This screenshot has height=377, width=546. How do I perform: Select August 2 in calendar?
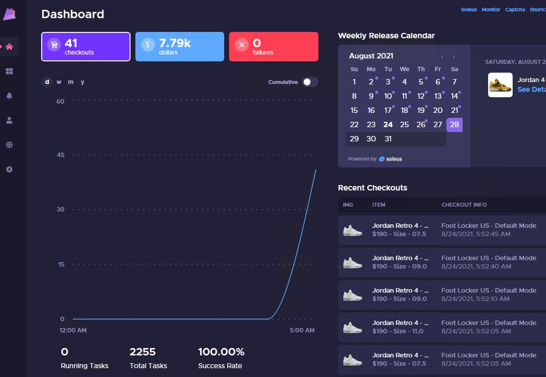tap(371, 82)
